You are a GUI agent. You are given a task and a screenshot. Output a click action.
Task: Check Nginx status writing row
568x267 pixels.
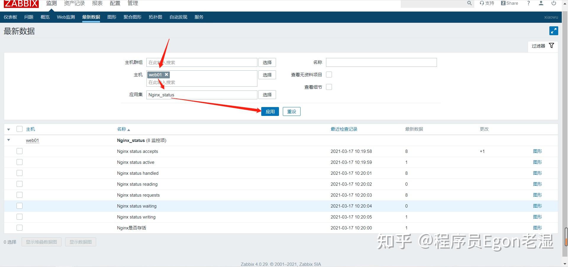(20, 217)
